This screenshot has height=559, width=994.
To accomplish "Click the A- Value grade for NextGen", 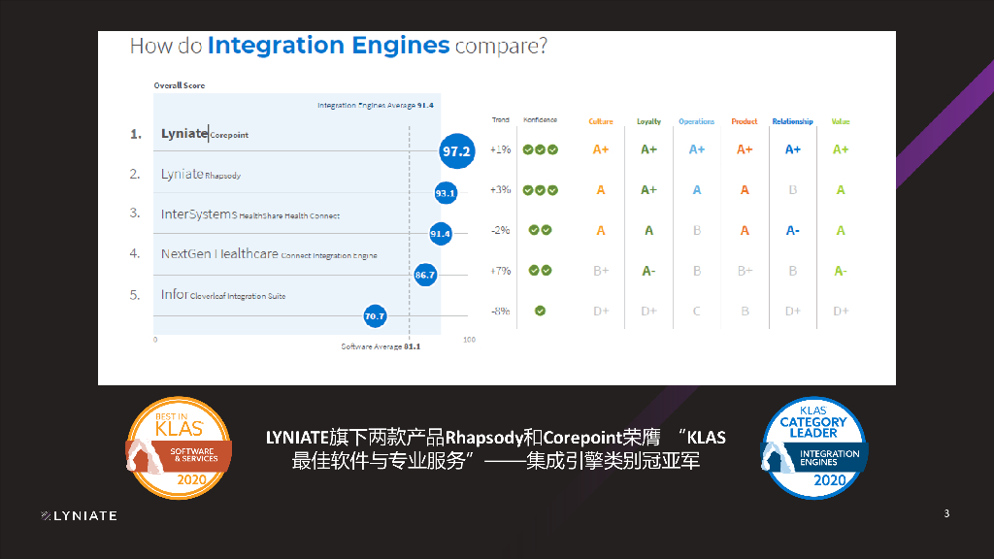I will point(841,272).
